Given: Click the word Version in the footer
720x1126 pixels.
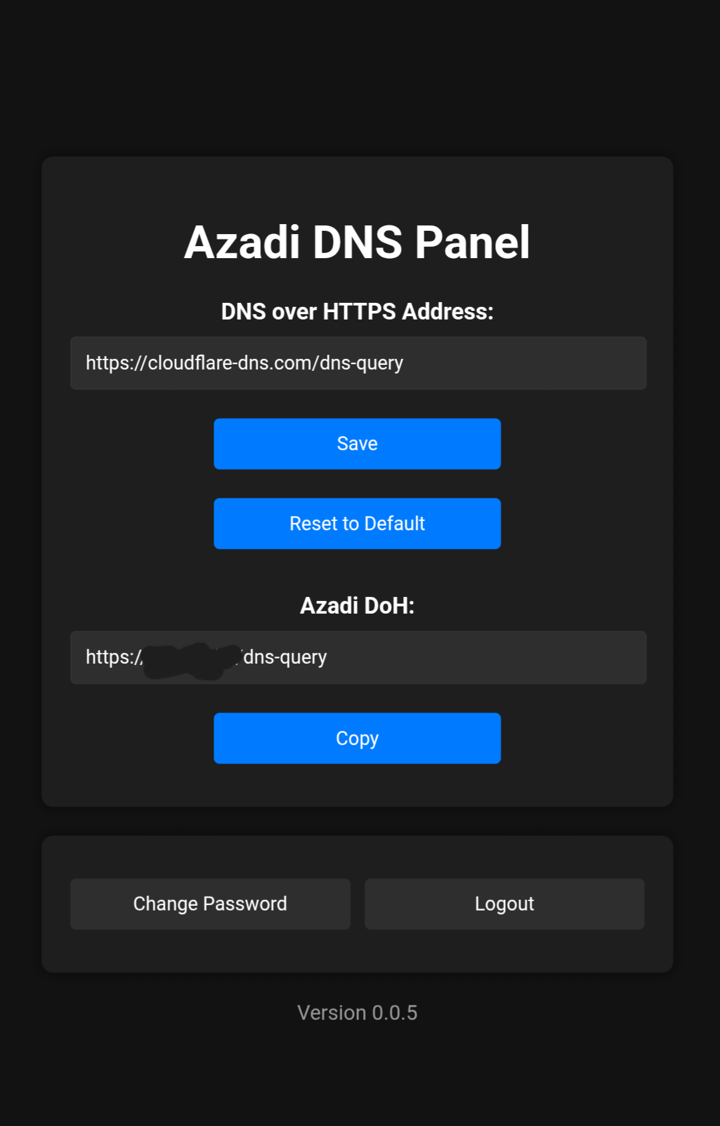Looking at the screenshot, I should click(332, 1013).
